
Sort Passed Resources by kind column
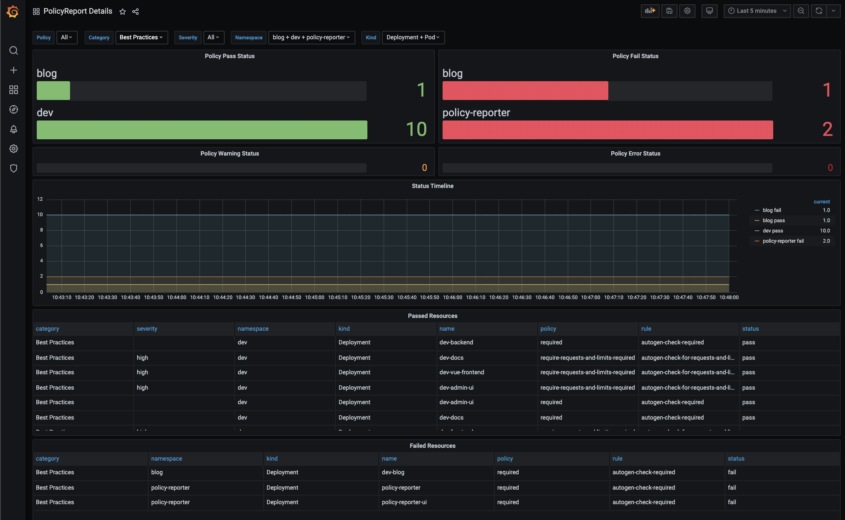click(x=344, y=329)
